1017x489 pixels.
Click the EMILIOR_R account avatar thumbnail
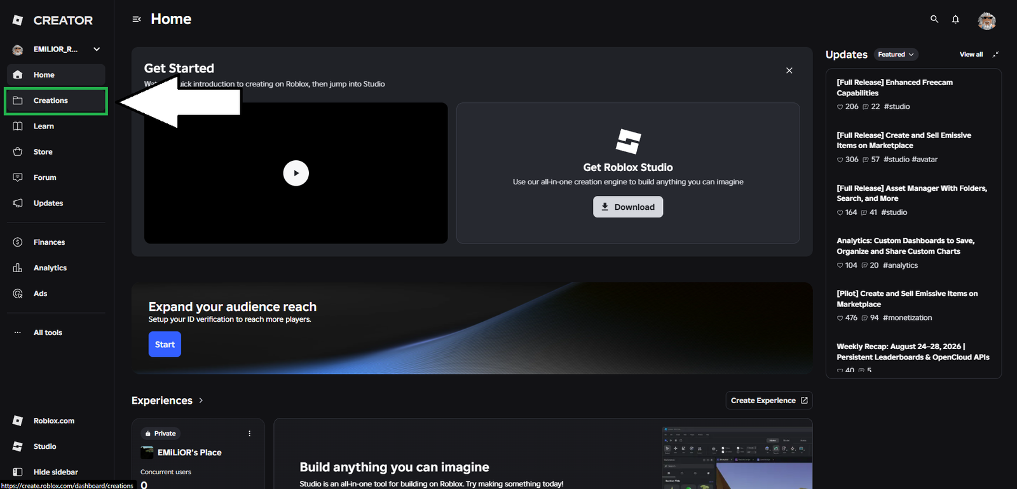click(18, 50)
